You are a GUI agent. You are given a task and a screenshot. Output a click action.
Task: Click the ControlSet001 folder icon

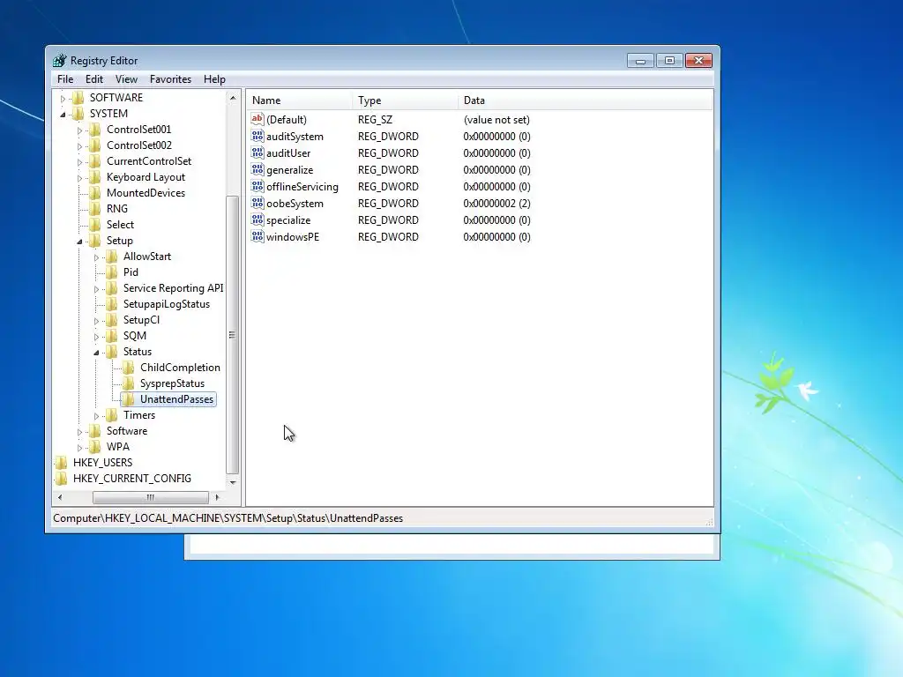pos(95,130)
